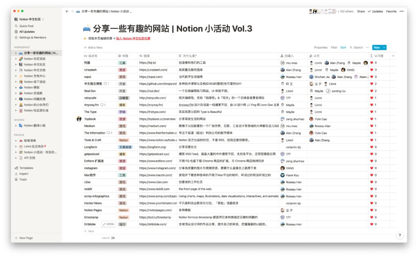Open the three-dot page menu
The width and height of the screenshot is (418, 257).
(402, 11)
